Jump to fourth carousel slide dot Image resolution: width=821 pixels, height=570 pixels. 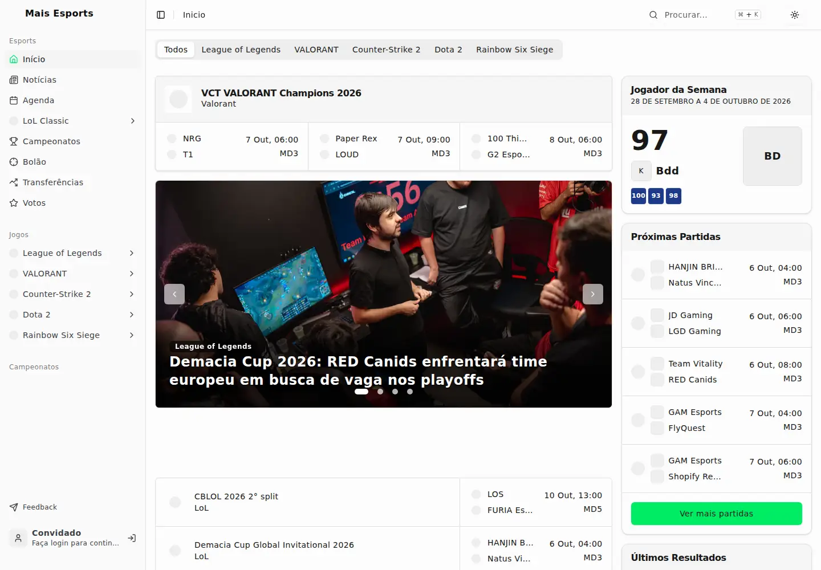click(410, 392)
